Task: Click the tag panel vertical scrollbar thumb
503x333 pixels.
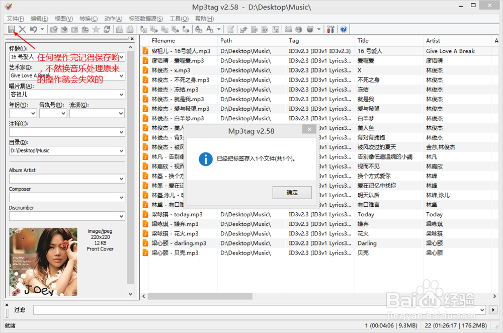Action: point(130,168)
